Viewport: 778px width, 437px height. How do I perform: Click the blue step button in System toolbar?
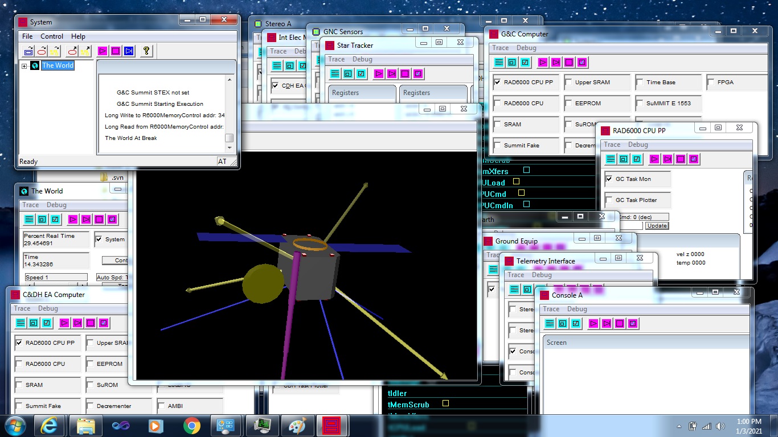tap(129, 51)
